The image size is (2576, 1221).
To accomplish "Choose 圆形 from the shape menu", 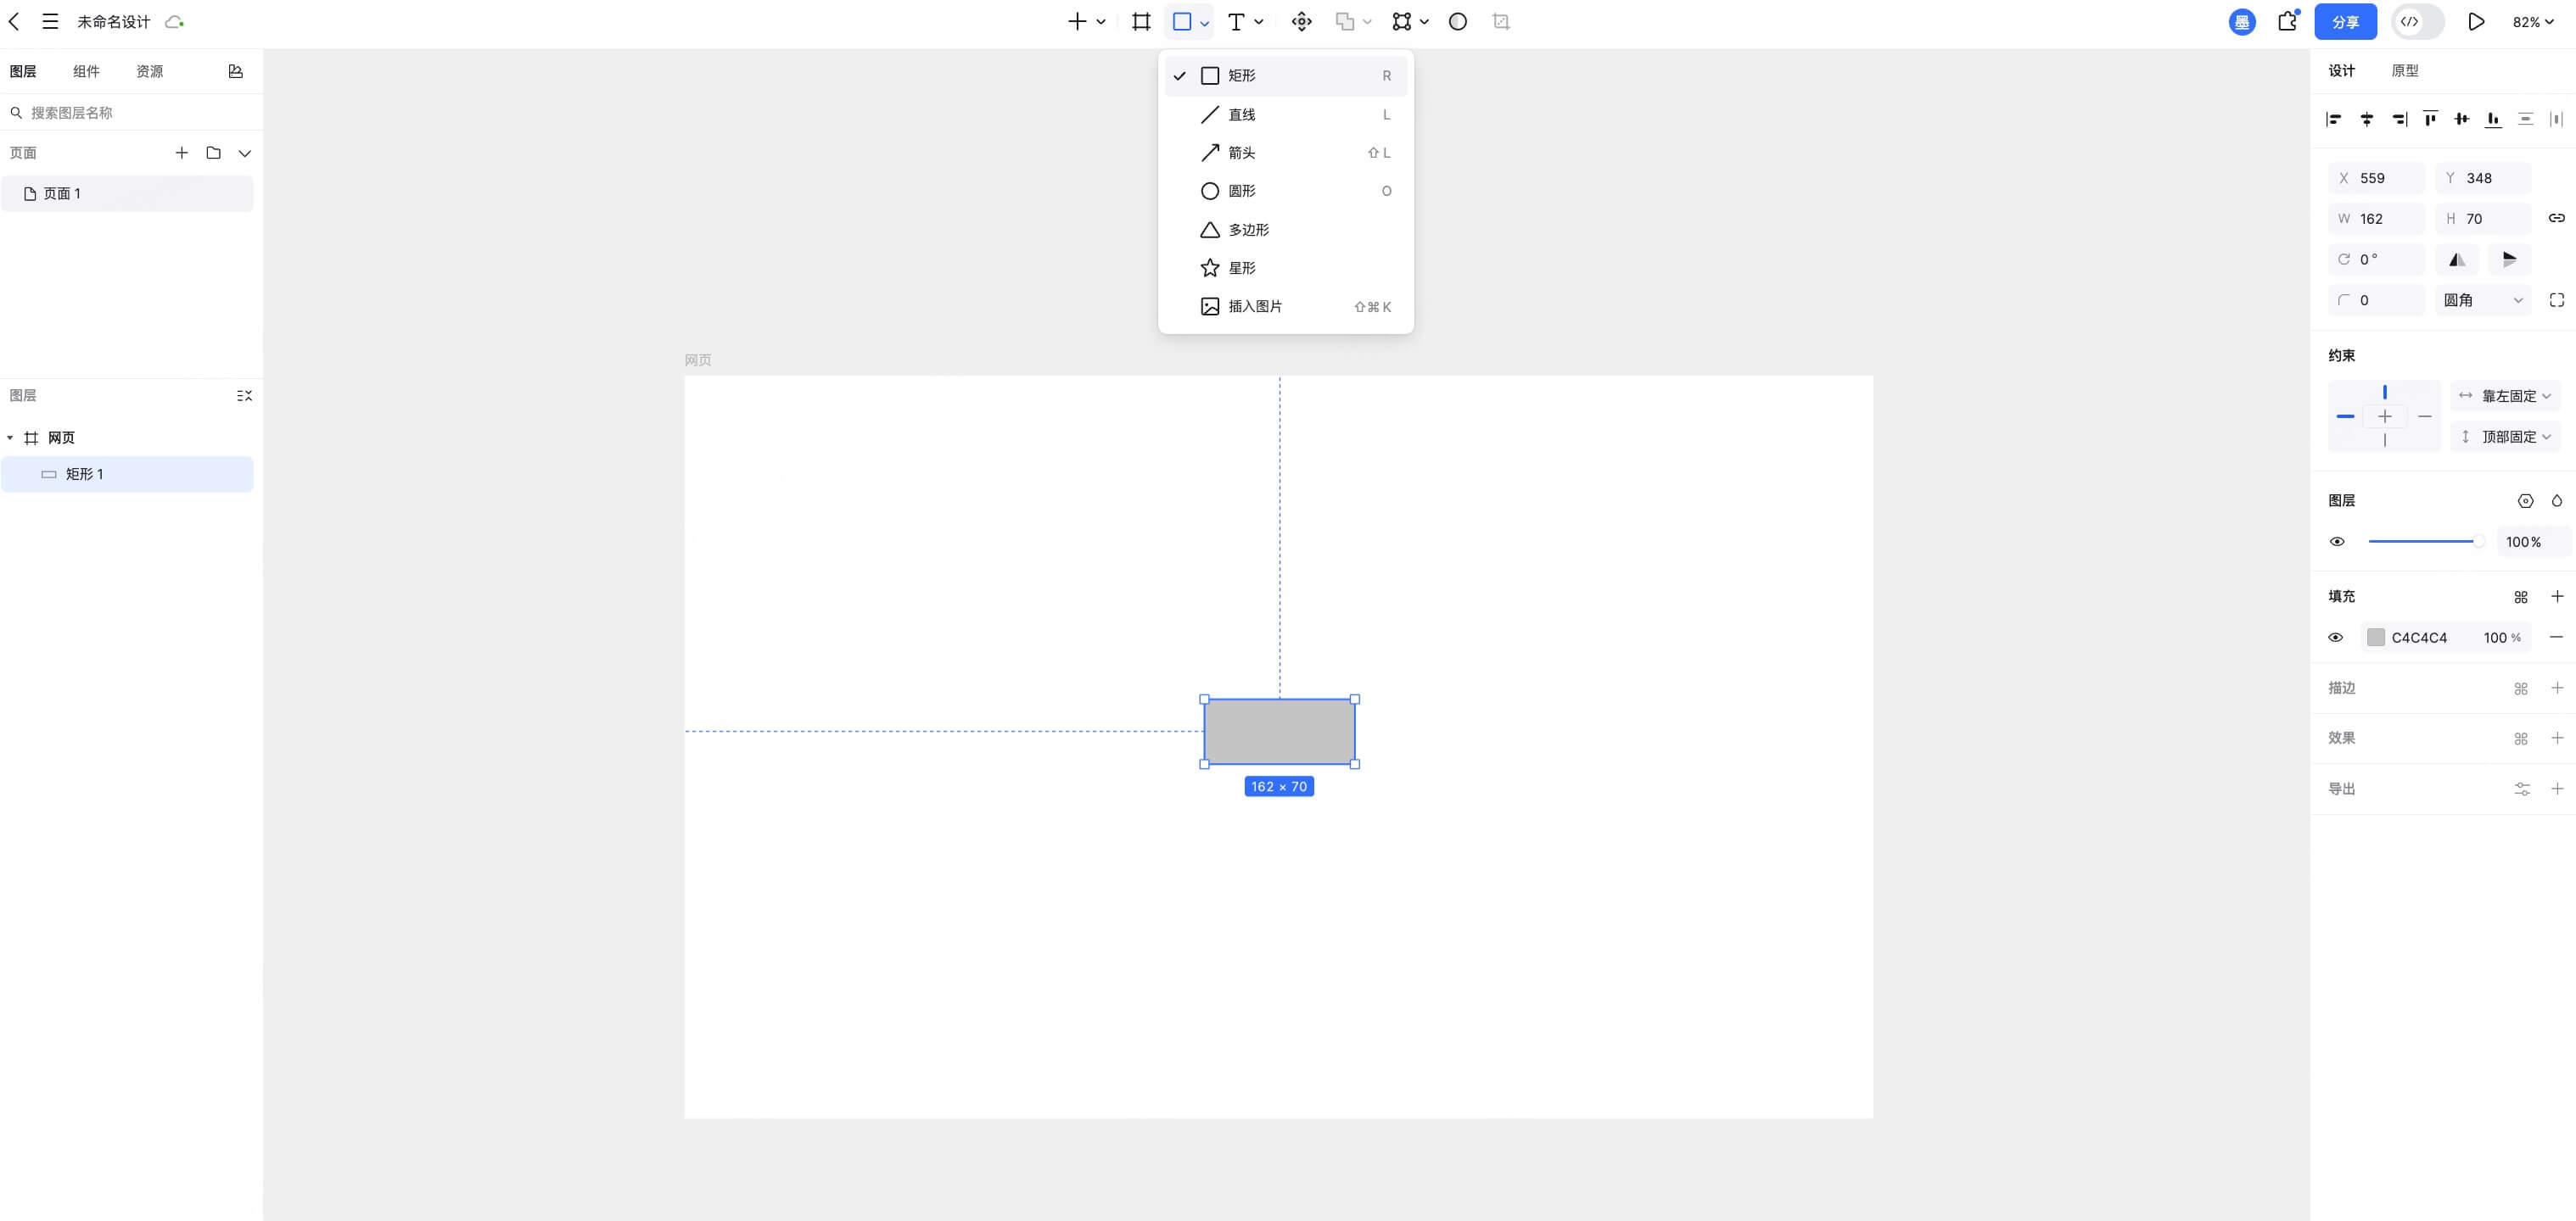I will [1242, 191].
